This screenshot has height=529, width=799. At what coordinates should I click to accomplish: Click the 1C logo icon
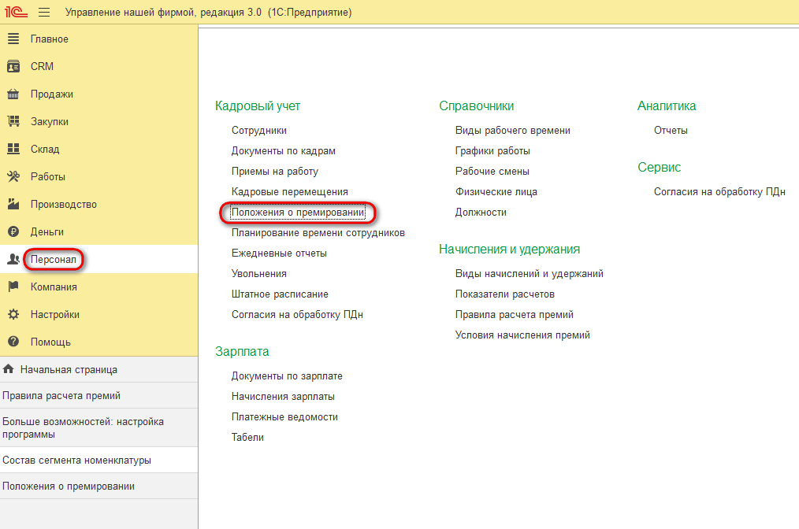coord(16,12)
